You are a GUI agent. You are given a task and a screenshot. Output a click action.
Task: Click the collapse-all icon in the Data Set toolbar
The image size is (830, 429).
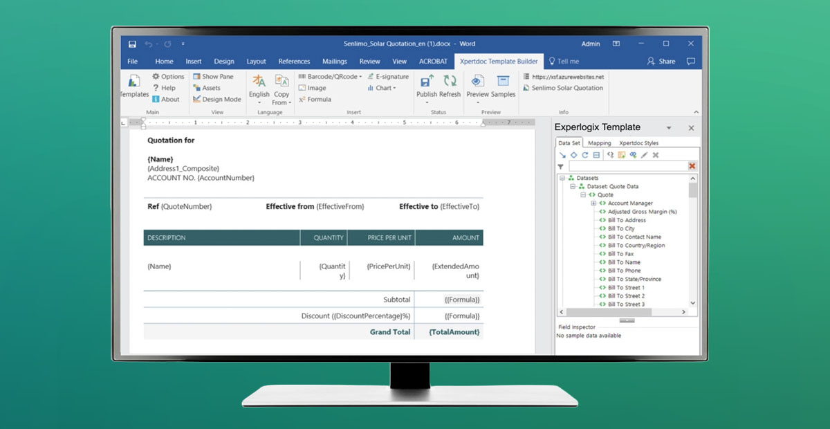point(596,155)
